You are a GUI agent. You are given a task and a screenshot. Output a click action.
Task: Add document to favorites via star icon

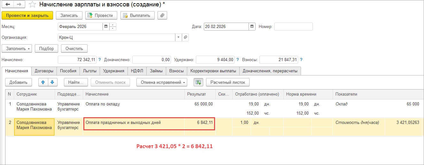point(32,5)
